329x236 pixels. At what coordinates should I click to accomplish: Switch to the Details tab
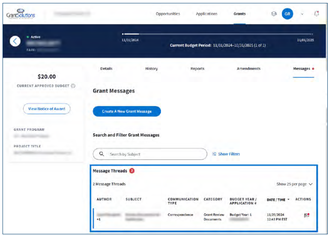(106, 68)
